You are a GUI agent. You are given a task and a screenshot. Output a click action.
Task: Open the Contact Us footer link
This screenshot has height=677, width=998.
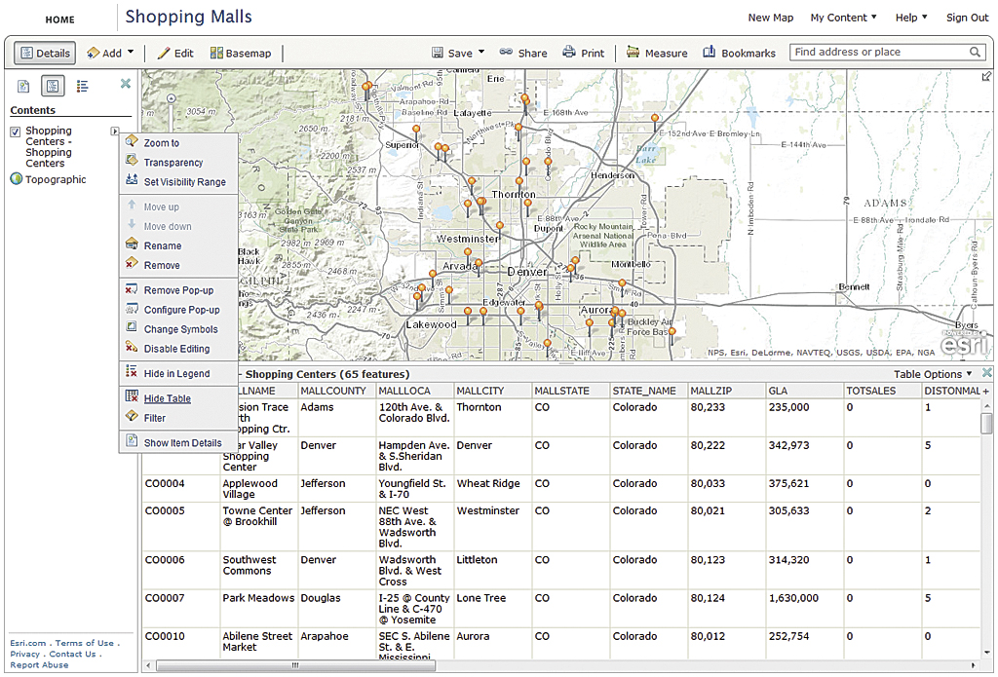coord(72,654)
